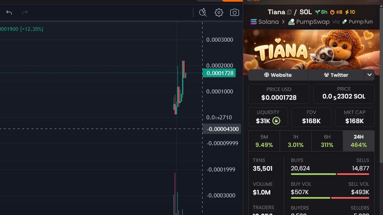Click the buys vs sells ratio bar
This screenshot has width=383, height=215.
[x=330, y=174]
